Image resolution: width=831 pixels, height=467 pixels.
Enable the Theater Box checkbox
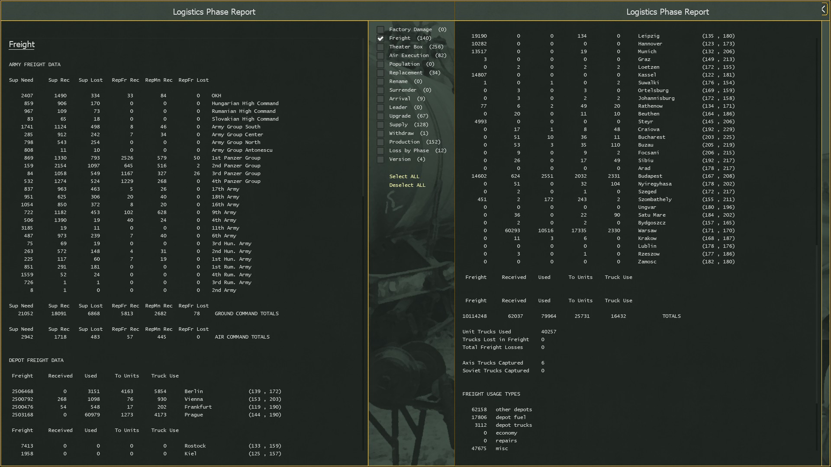[x=380, y=47]
